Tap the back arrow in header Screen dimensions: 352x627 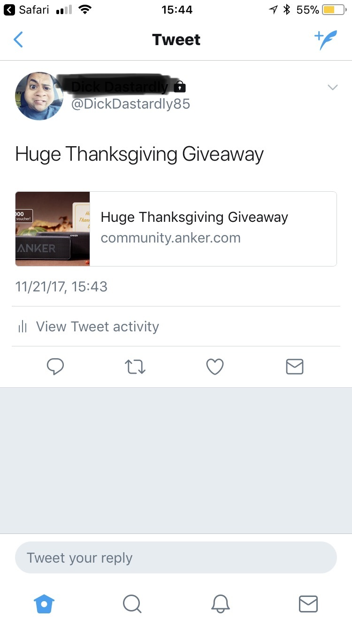pyautogui.click(x=18, y=40)
